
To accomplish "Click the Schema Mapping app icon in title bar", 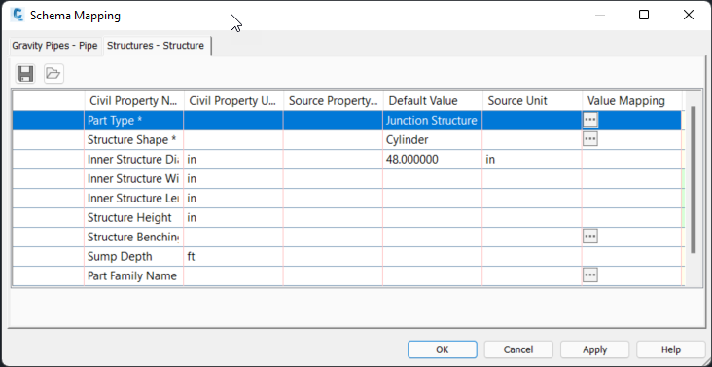I will tap(18, 15).
